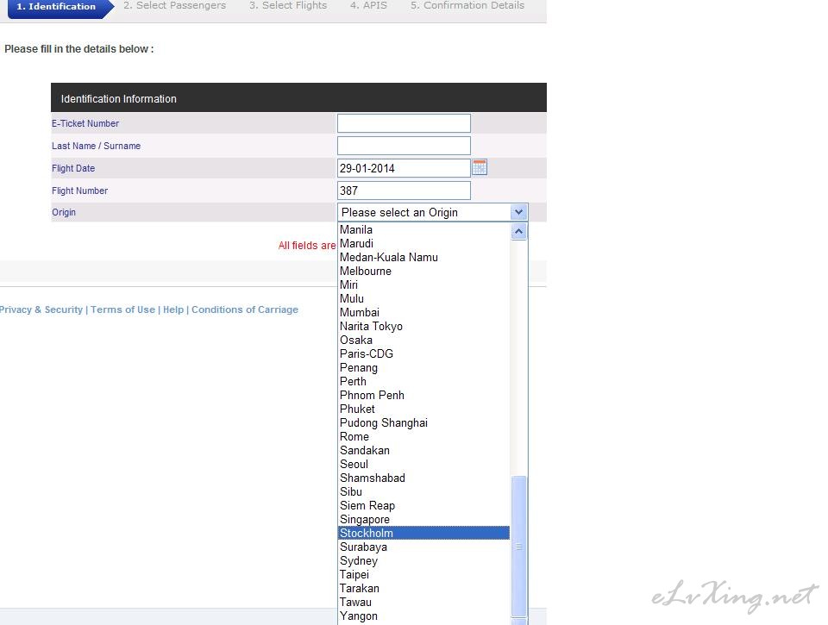The image size is (828, 625).
Task: Choose Miri from the Origin list
Action: [424, 284]
